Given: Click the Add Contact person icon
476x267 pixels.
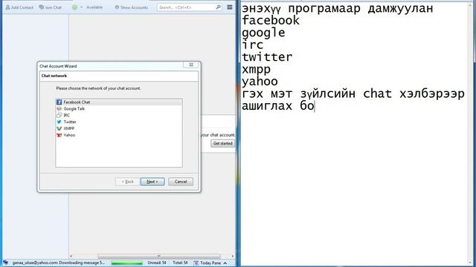Looking at the screenshot, I should [8, 7].
